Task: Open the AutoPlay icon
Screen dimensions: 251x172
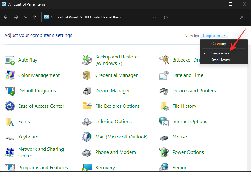Action: [10, 60]
